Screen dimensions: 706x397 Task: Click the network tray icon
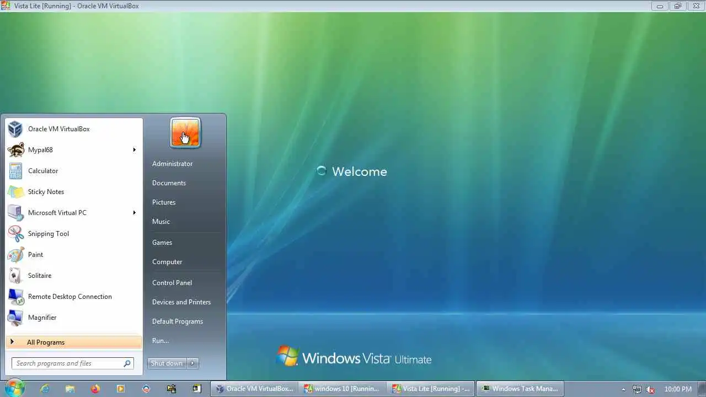(x=637, y=389)
